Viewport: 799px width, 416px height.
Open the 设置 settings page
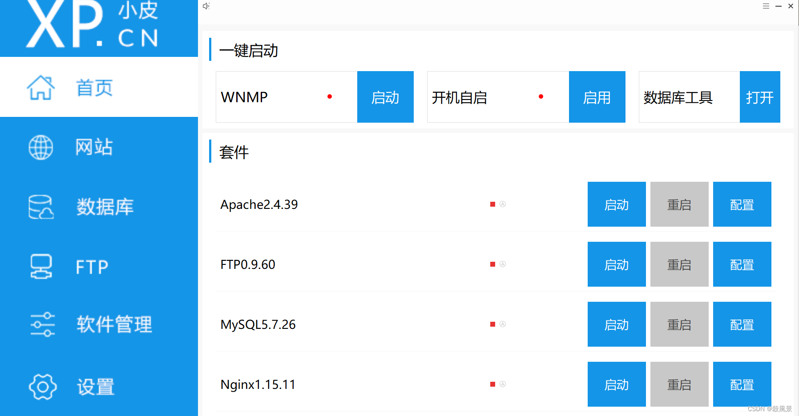click(99, 387)
